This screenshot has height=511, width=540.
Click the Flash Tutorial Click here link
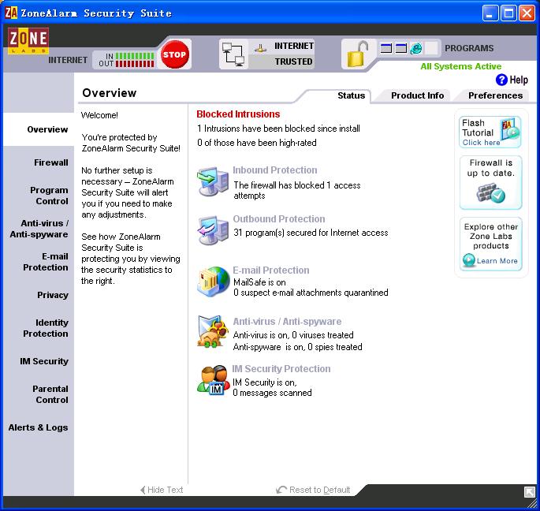[481, 143]
